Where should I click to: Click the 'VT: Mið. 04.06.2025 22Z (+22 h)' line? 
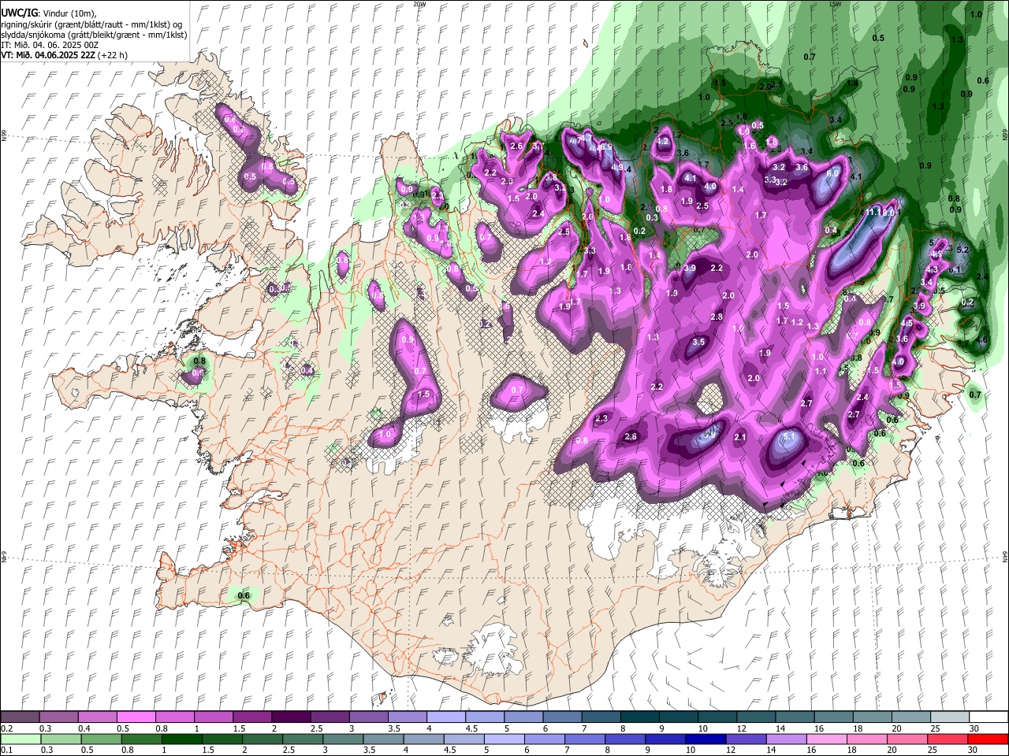click(x=65, y=55)
